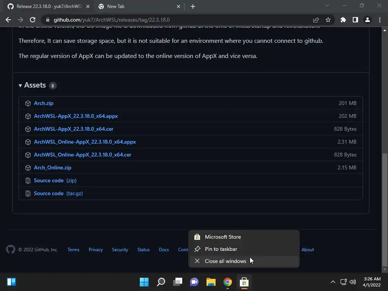Screen dimensions: 388x291
Task: Open the Status footer link
Action: coord(144,250)
